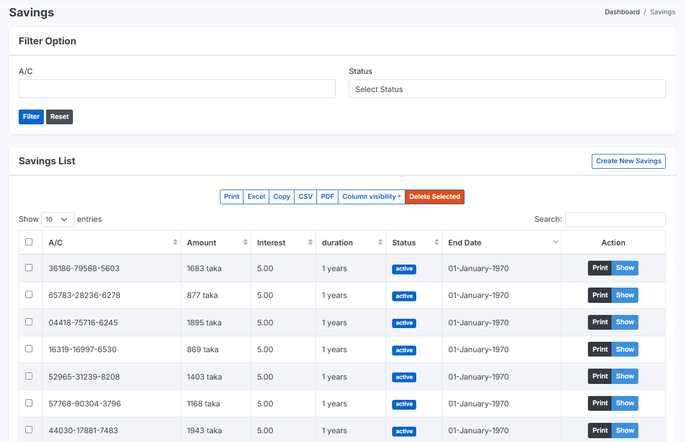The width and height of the screenshot is (685, 442).
Task: Select row checkbox for 65783-28236-6278
Action: point(29,295)
